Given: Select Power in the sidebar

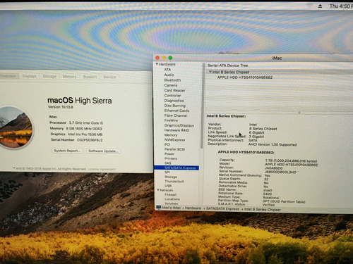Looking at the screenshot, I should click(x=169, y=154).
